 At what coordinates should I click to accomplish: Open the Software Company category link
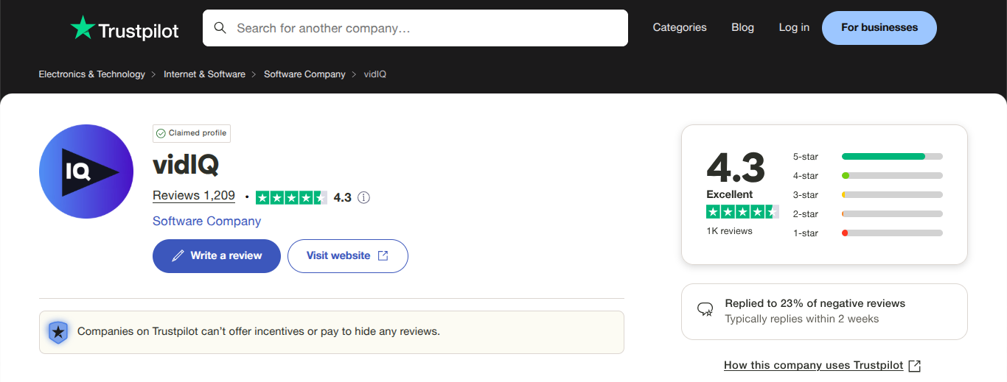pos(206,221)
